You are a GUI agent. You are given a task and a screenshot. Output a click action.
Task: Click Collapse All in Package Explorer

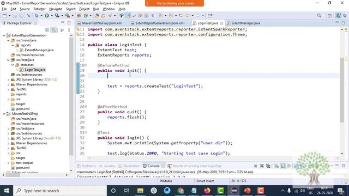tap(47, 30)
